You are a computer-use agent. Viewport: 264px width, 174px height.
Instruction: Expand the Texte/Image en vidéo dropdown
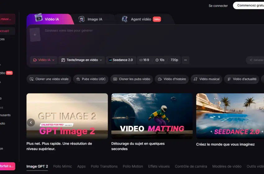(x=81, y=60)
